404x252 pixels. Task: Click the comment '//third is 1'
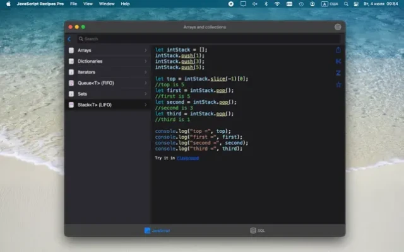coord(172,120)
